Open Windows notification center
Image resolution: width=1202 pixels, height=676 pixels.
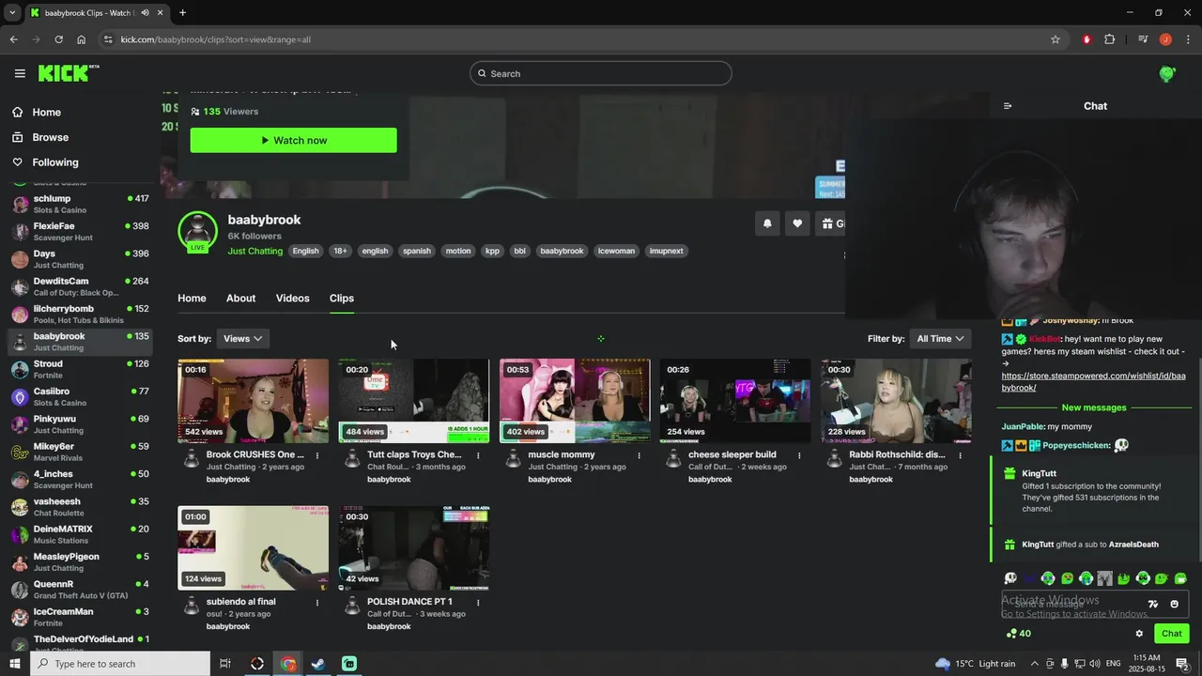pyautogui.click(x=1182, y=664)
